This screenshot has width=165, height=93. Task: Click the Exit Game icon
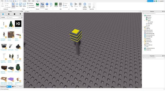coord(94,5)
